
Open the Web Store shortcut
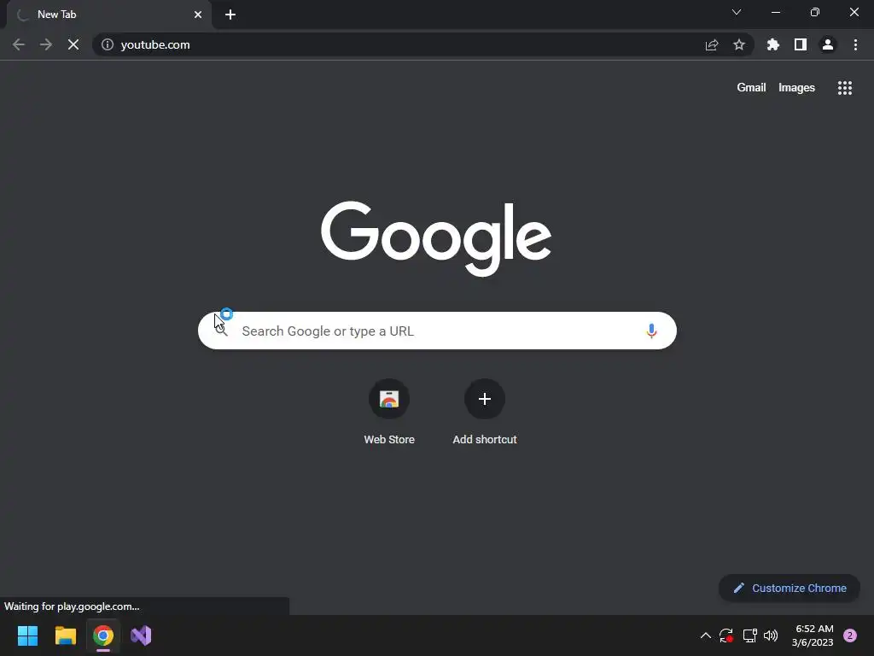click(389, 399)
